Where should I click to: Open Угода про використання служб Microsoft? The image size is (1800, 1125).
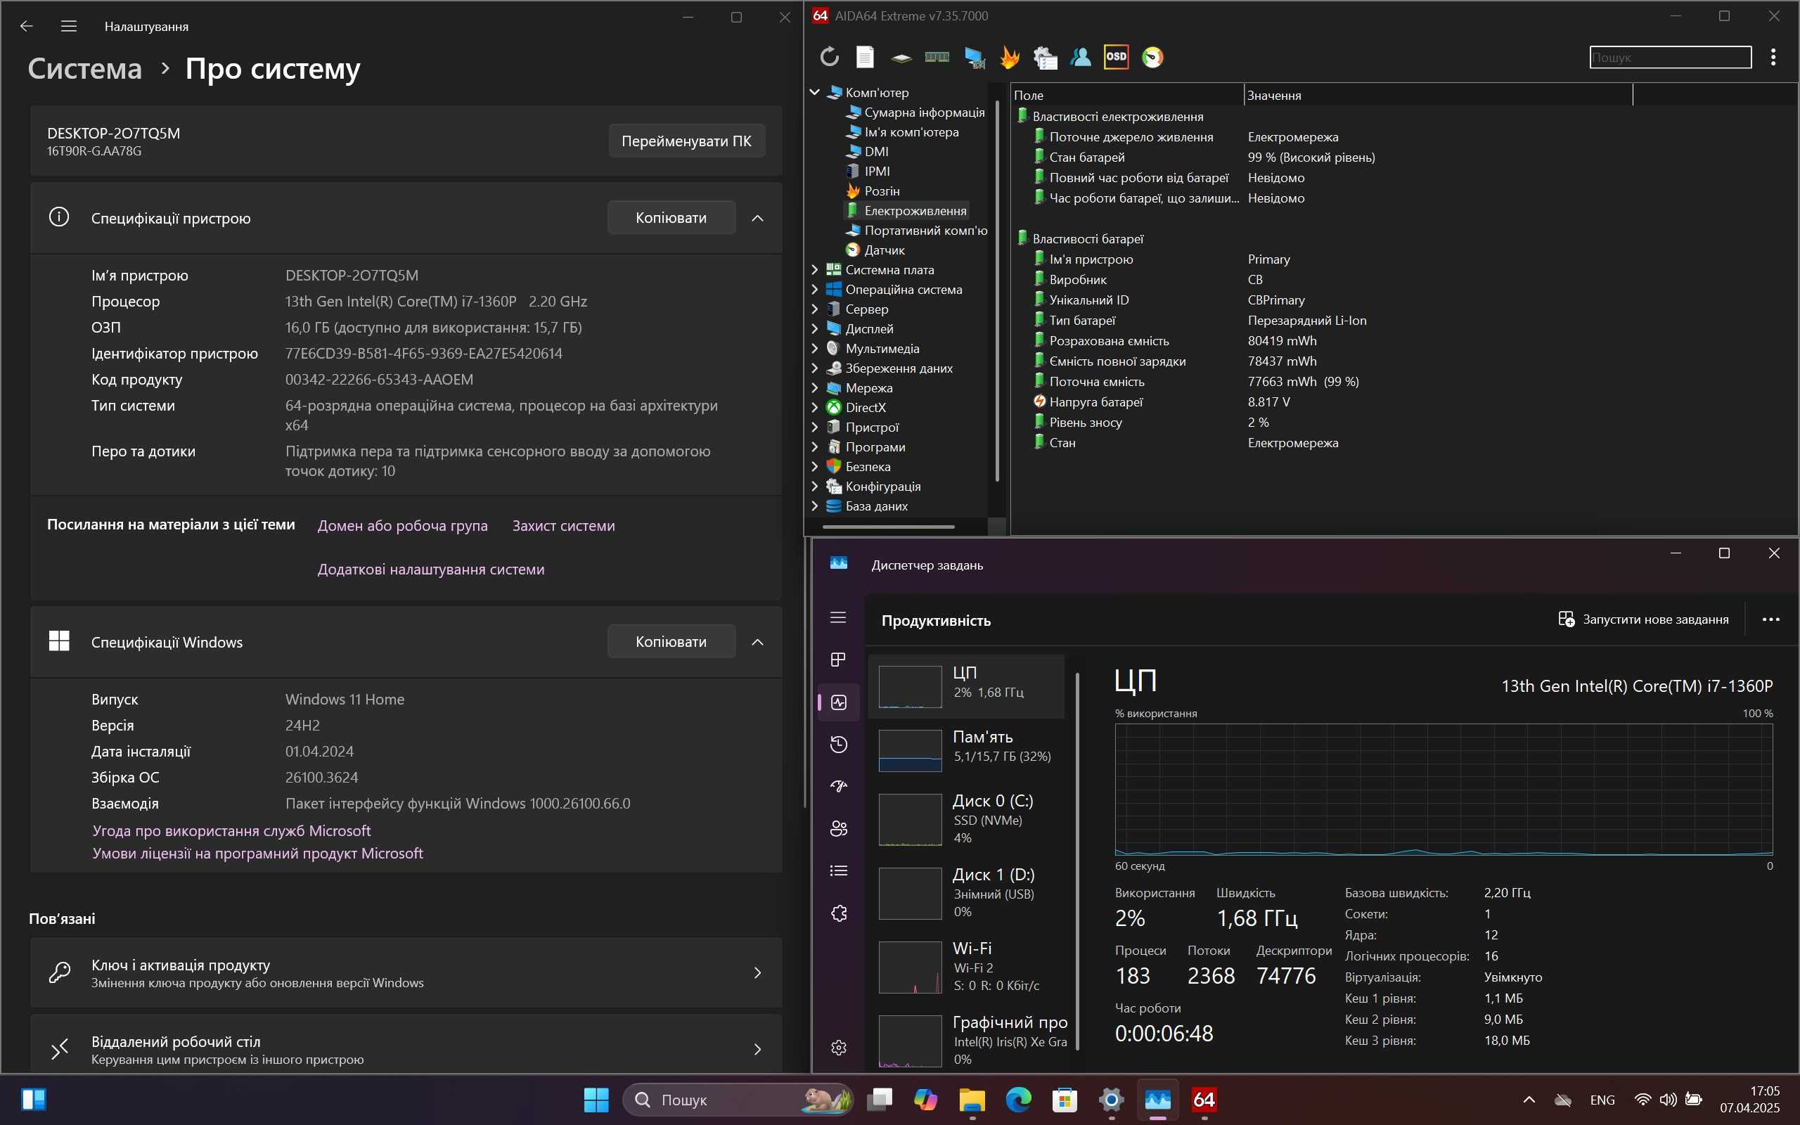click(x=231, y=830)
